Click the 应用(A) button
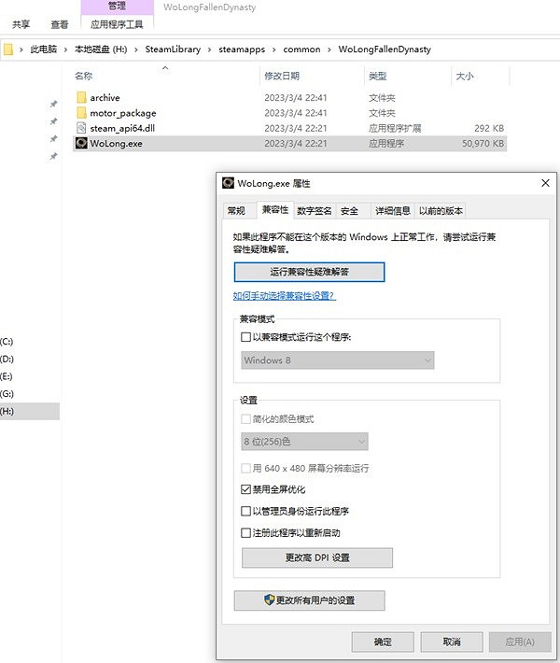Viewport: 560px width, 663px height. [520, 642]
